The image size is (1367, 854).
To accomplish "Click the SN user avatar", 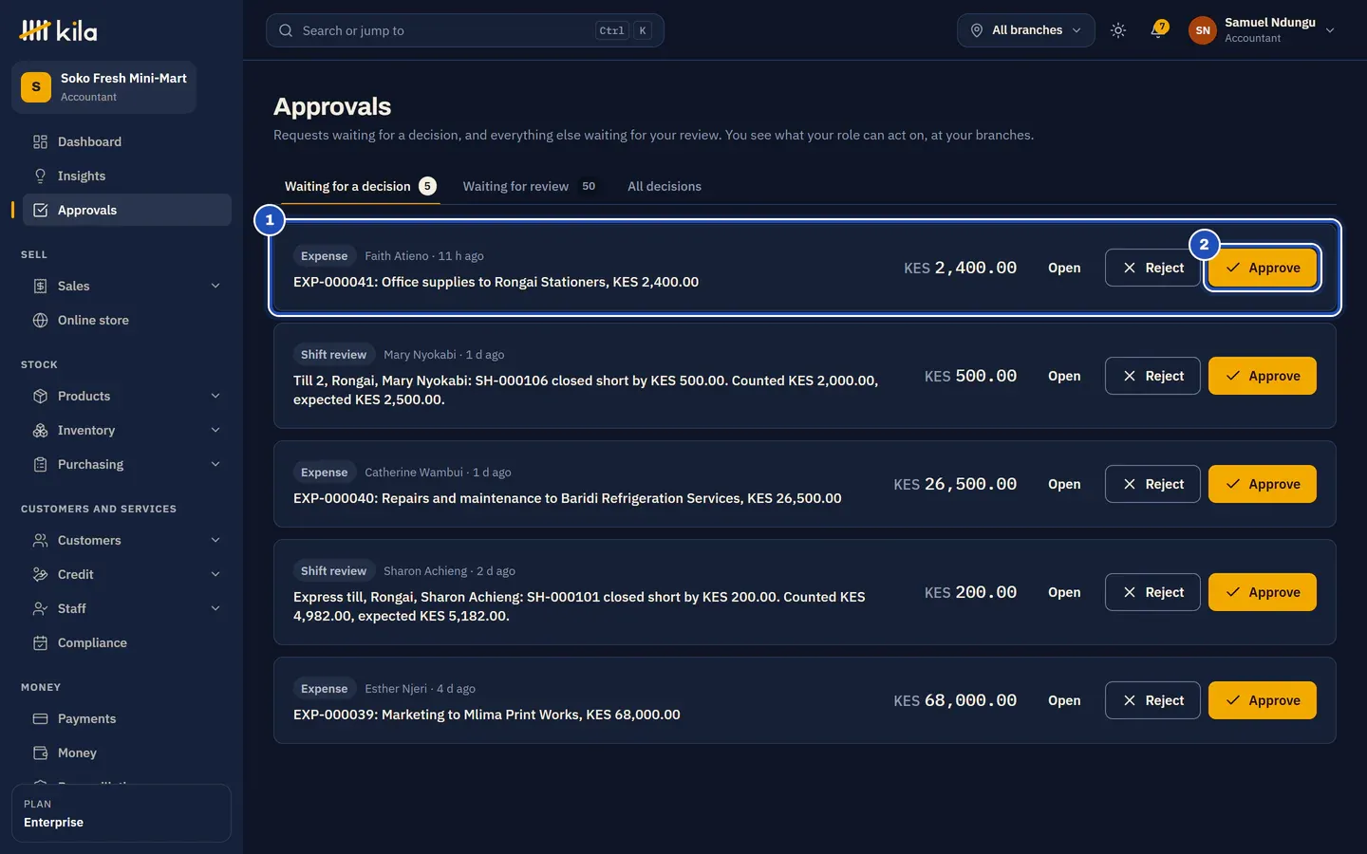I will pyautogui.click(x=1203, y=30).
